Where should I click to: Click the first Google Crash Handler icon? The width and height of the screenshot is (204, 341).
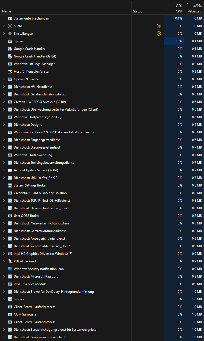[10, 49]
